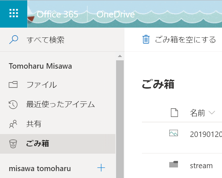Click the sidebar scroll up arrow
Screen dimensions: 222x178
[120, 56]
